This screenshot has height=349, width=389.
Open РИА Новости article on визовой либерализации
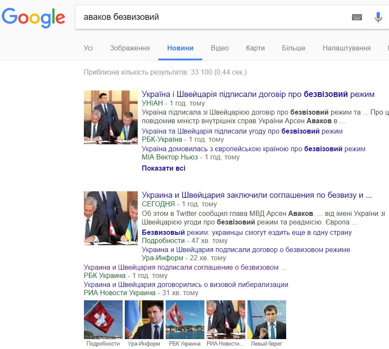(x=186, y=284)
